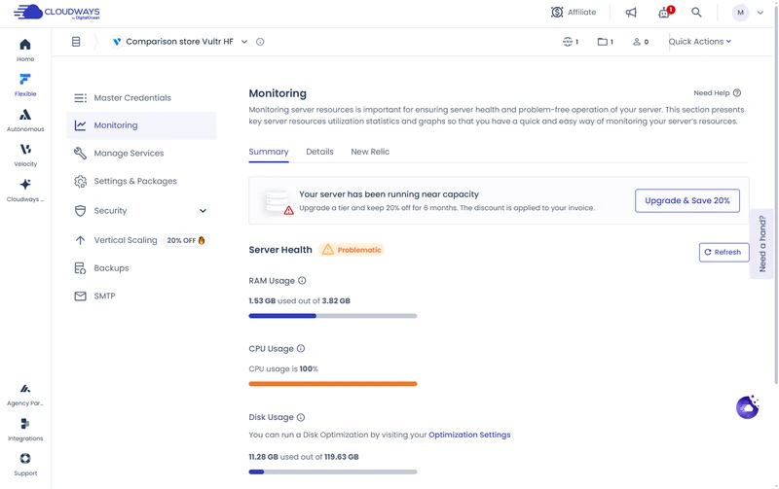Expand the account menu chevron
Image resolution: width=779 pixels, height=489 pixels.
(760, 13)
